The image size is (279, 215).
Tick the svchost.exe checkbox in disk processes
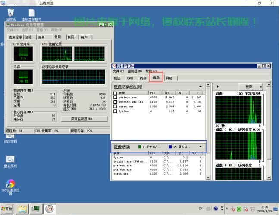pos(115,102)
